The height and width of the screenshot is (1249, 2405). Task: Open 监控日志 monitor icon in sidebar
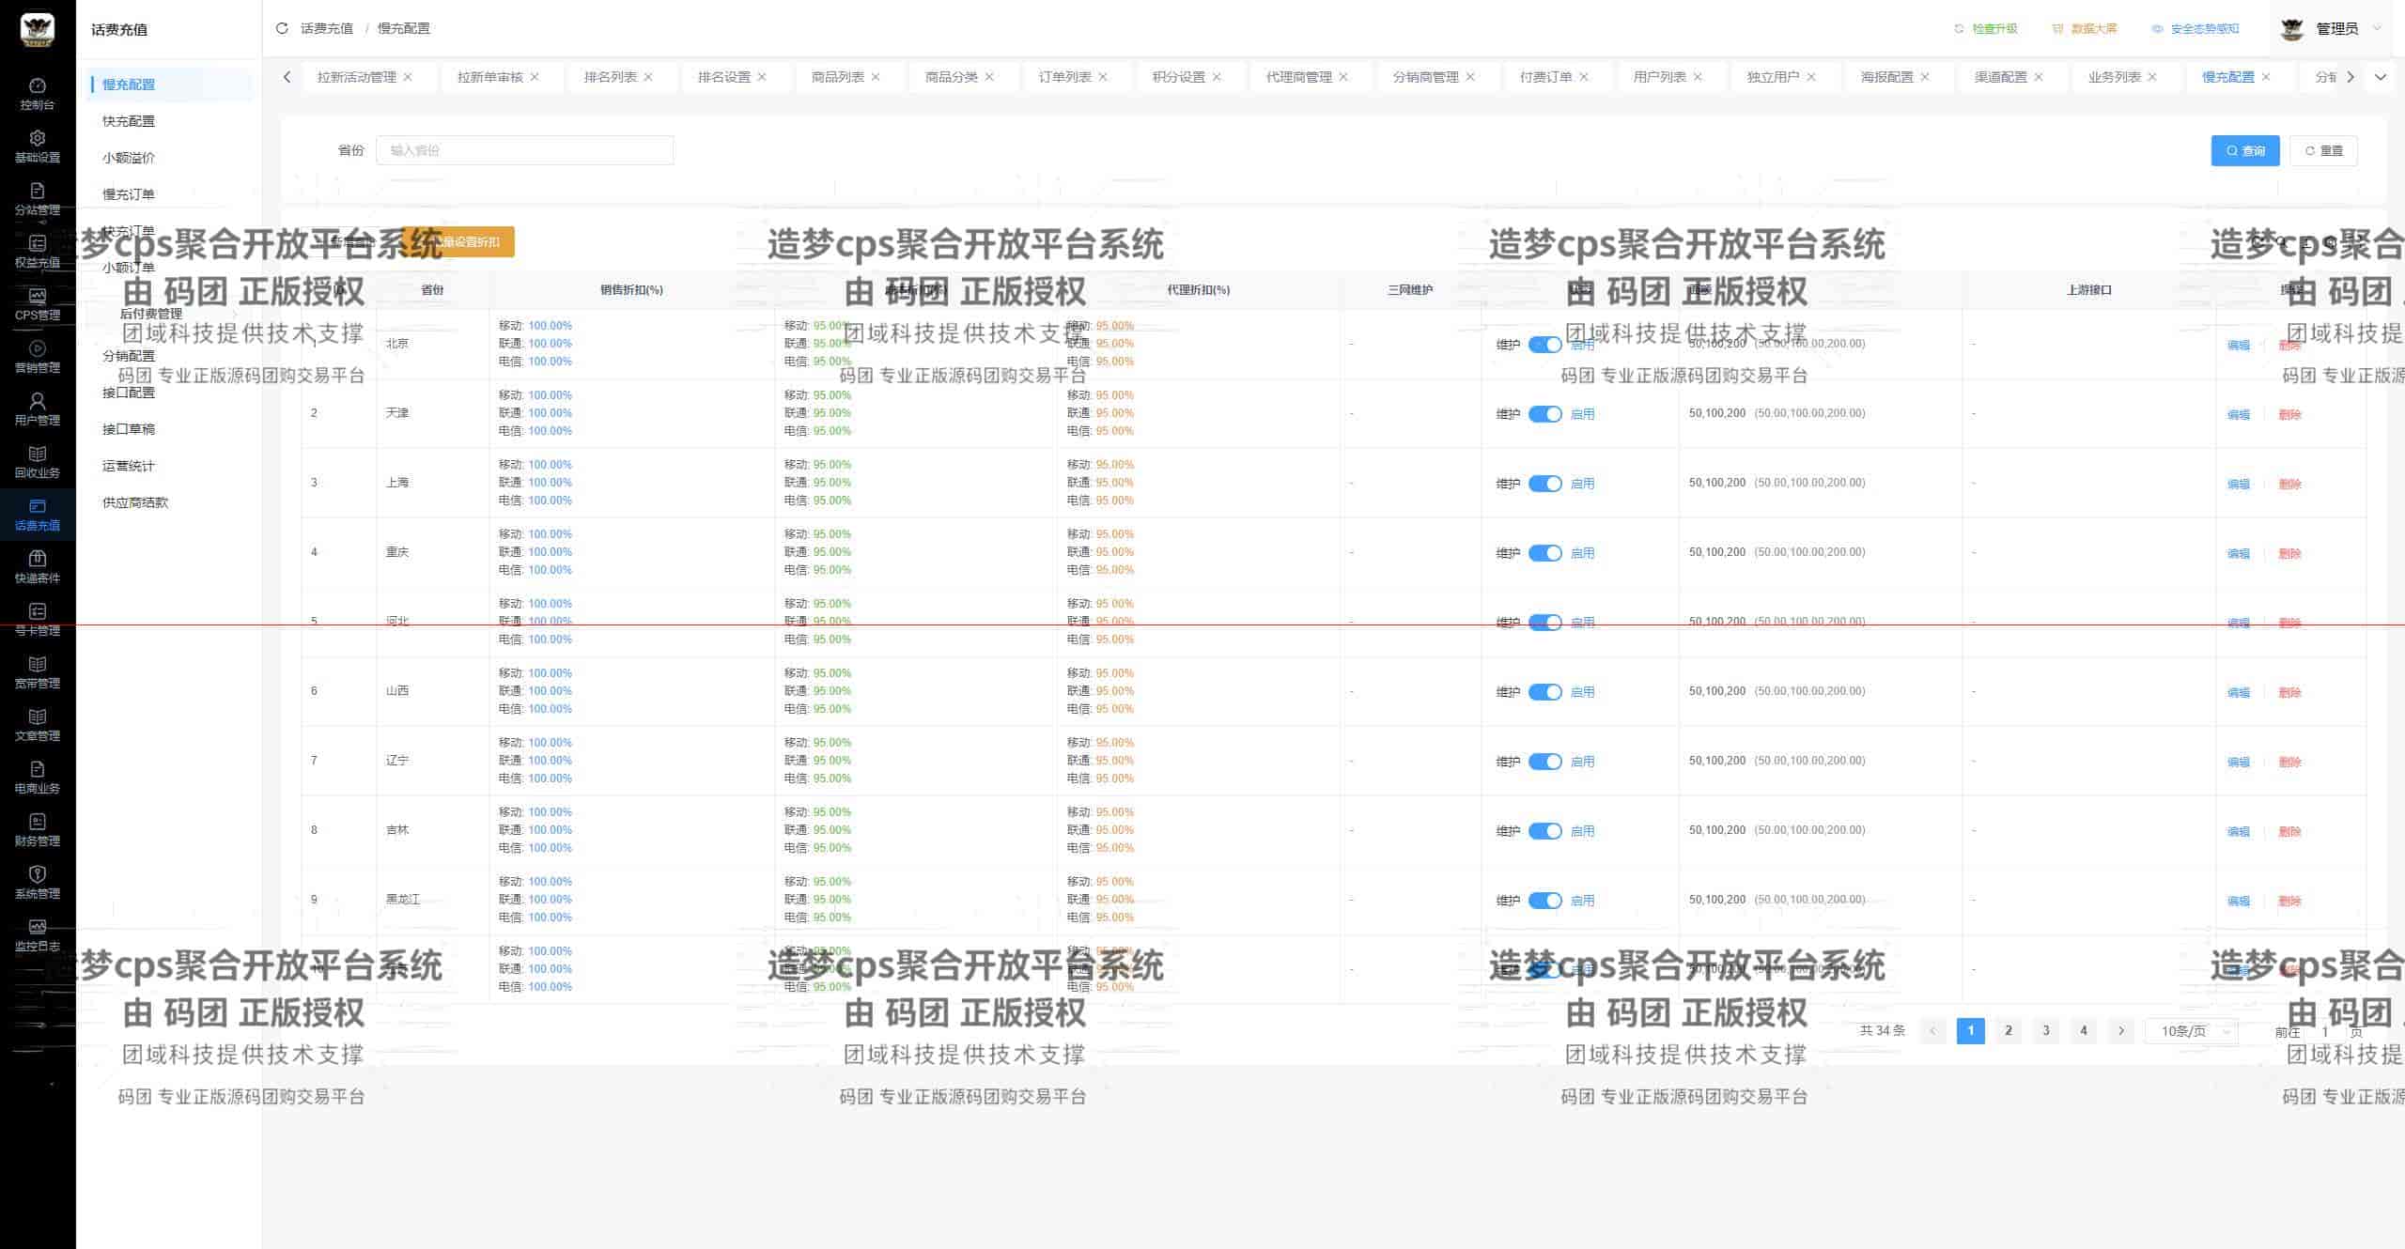[x=38, y=935]
